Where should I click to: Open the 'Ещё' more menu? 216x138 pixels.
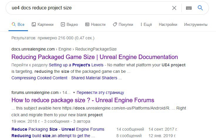(146, 24)
